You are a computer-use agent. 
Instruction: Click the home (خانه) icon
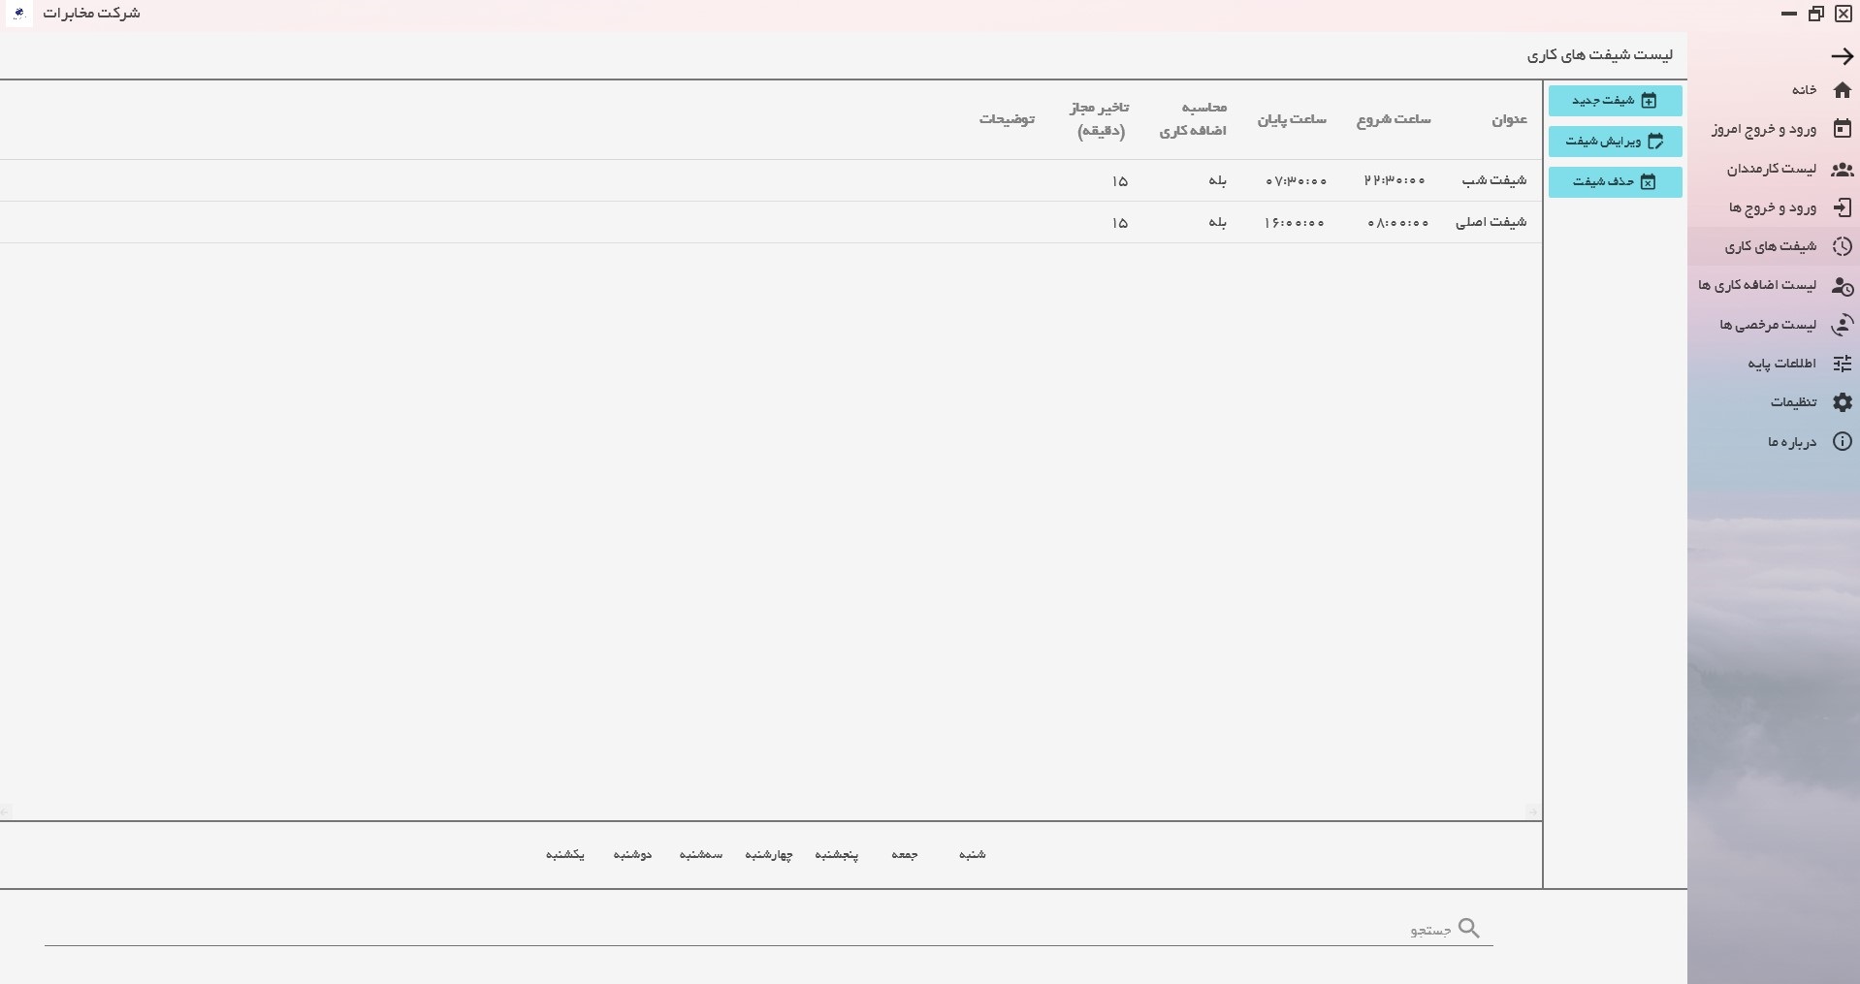tap(1842, 90)
